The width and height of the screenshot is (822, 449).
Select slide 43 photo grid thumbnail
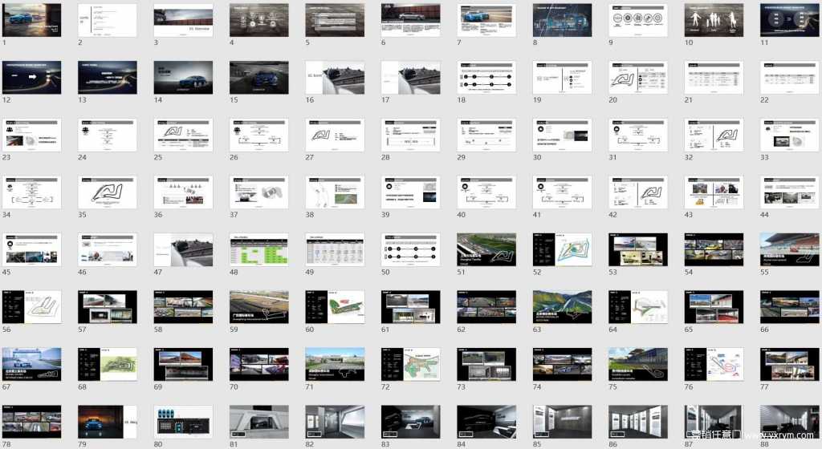[714, 192]
